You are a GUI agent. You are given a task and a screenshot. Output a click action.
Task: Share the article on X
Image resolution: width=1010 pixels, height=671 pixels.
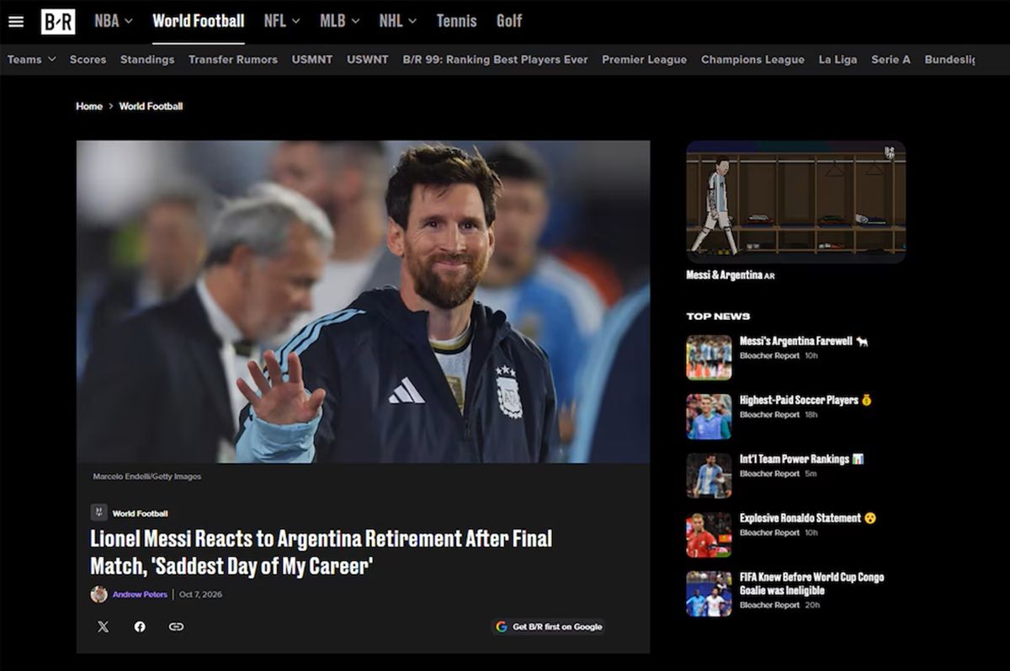[x=103, y=626]
